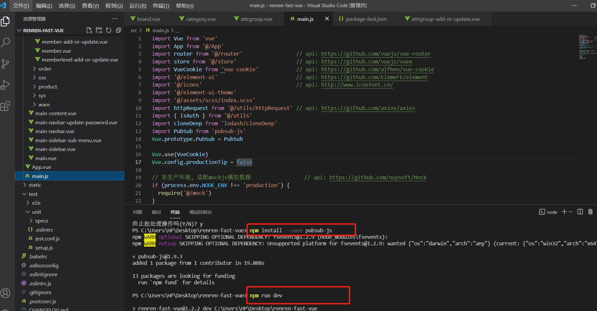Show the 输出 output panel tab

click(156, 212)
